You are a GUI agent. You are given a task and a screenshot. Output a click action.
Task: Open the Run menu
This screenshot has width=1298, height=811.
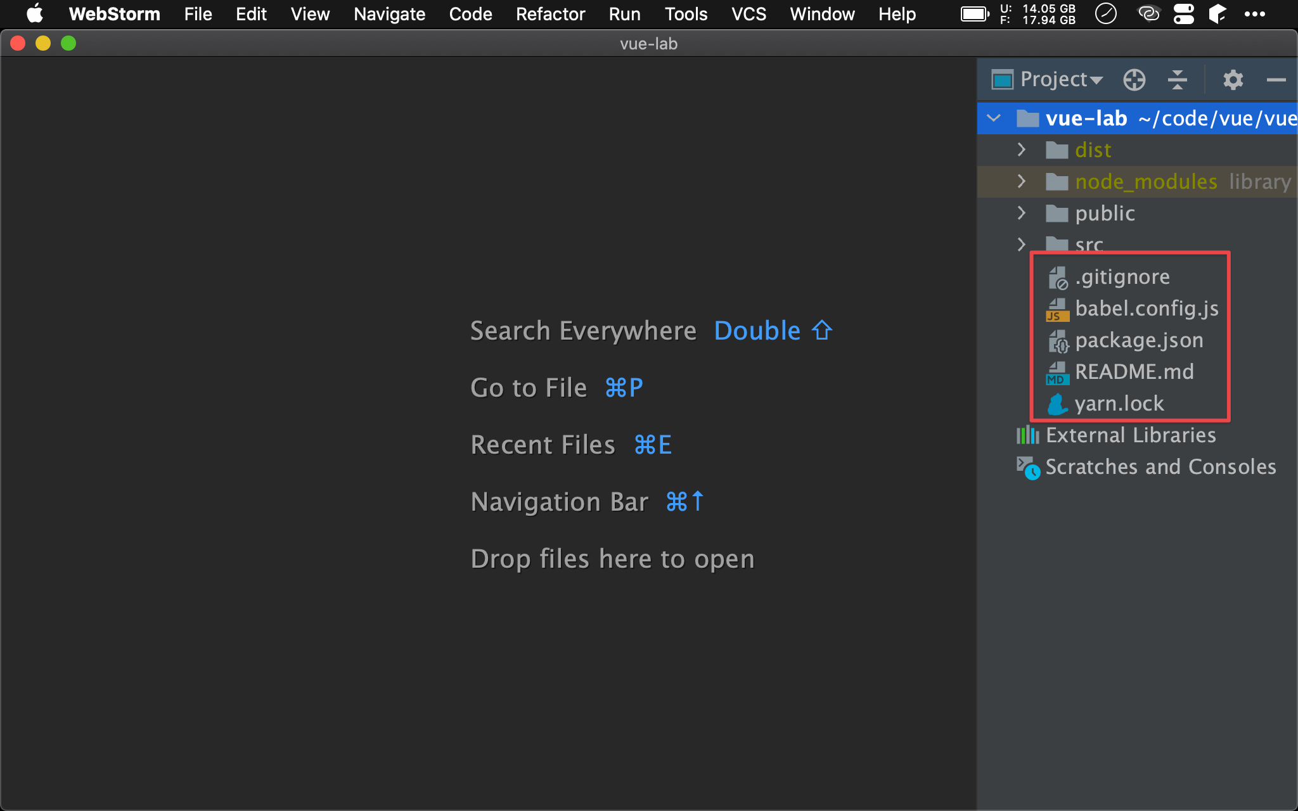point(624,14)
